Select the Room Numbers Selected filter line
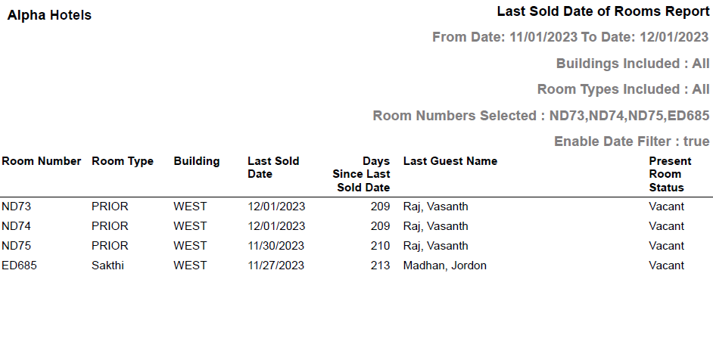 pyautogui.click(x=540, y=116)
